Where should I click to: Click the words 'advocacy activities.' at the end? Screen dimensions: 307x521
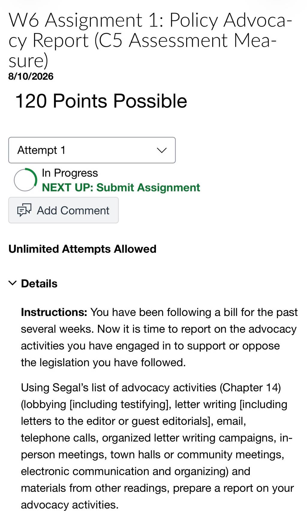coord(70,505)
